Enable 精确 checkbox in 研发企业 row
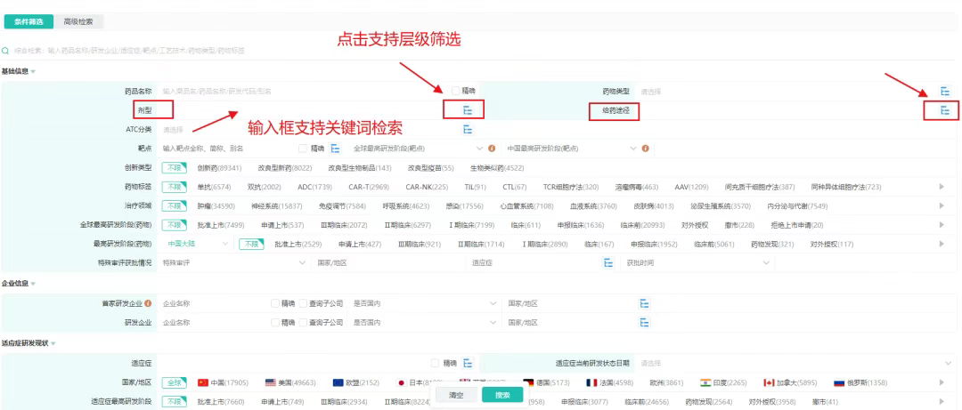 [275, 323]
